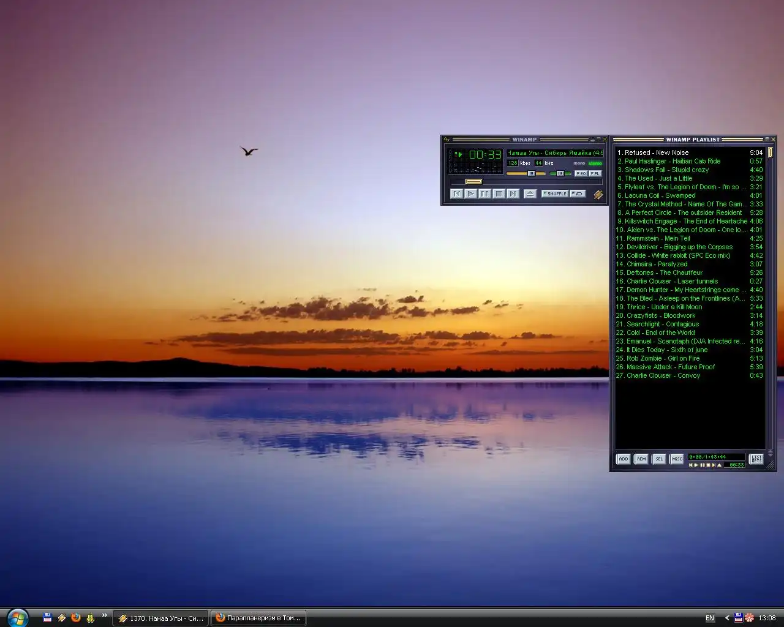Click the Previous track button in Winamp

point(456,193)
